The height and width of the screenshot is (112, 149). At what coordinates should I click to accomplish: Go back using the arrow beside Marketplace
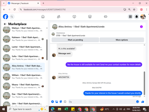tap(5, 24)
